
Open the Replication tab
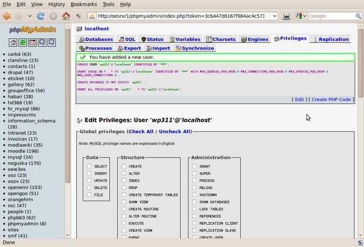pos(331,39)
